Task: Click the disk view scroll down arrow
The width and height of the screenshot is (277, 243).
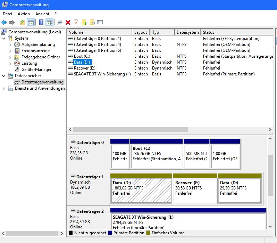Action: tap(270, 227)
